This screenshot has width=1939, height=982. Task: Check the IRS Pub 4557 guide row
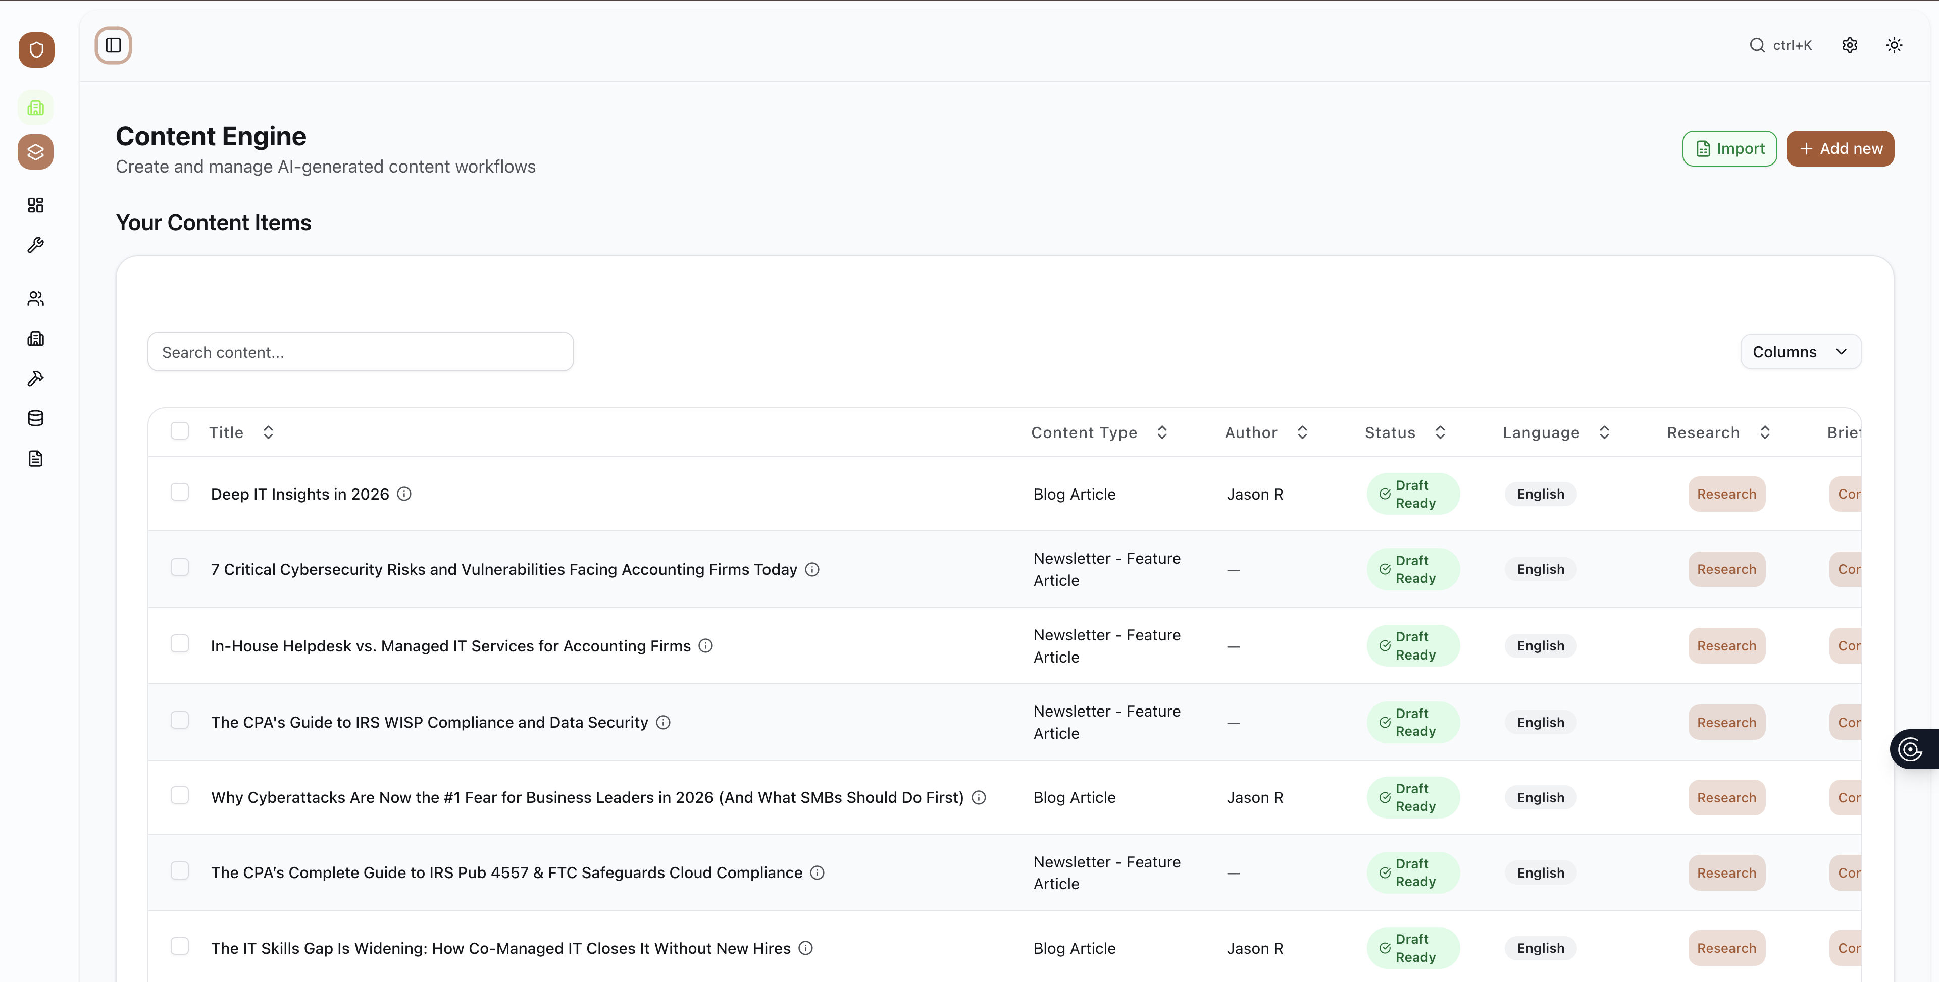point(180,870)
